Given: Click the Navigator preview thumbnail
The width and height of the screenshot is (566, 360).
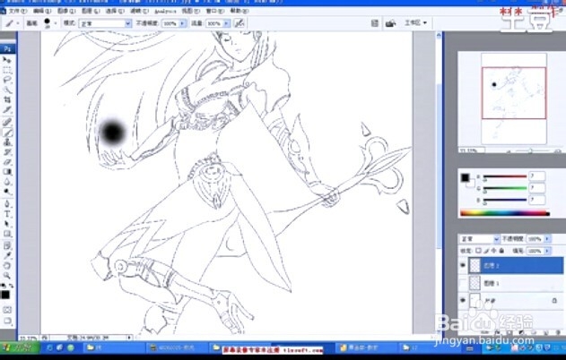Looking at the screenshot, I should point(514,99).
